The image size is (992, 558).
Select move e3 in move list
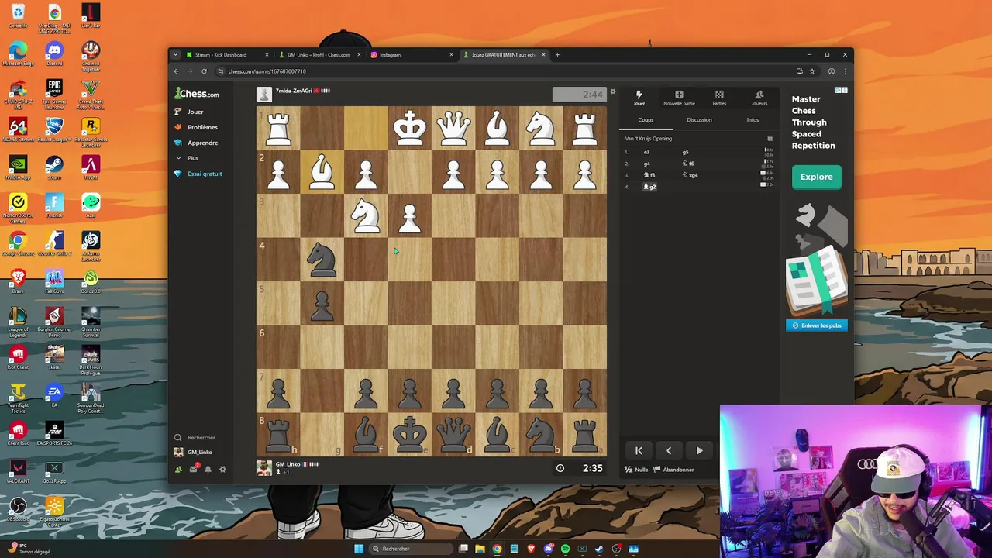click(x=646, y=152)
